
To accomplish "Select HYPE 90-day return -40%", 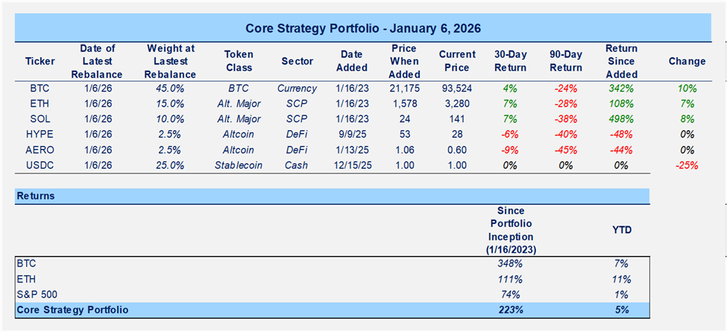I will pos(567,134).
